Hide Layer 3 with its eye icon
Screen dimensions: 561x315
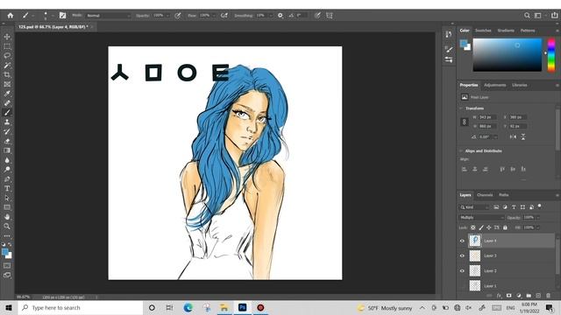click(x=462, y=255)
